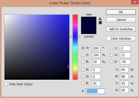Screen dimensions: 139x98
Task: Click the K black field showing 65
Action: pos(124,90)
